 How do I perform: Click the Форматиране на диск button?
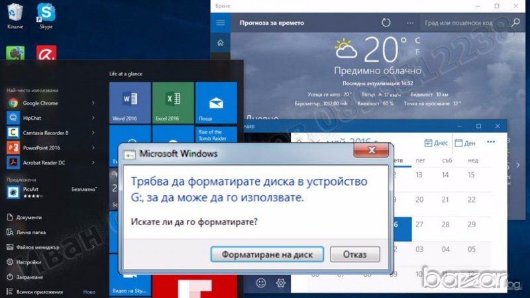266,254
